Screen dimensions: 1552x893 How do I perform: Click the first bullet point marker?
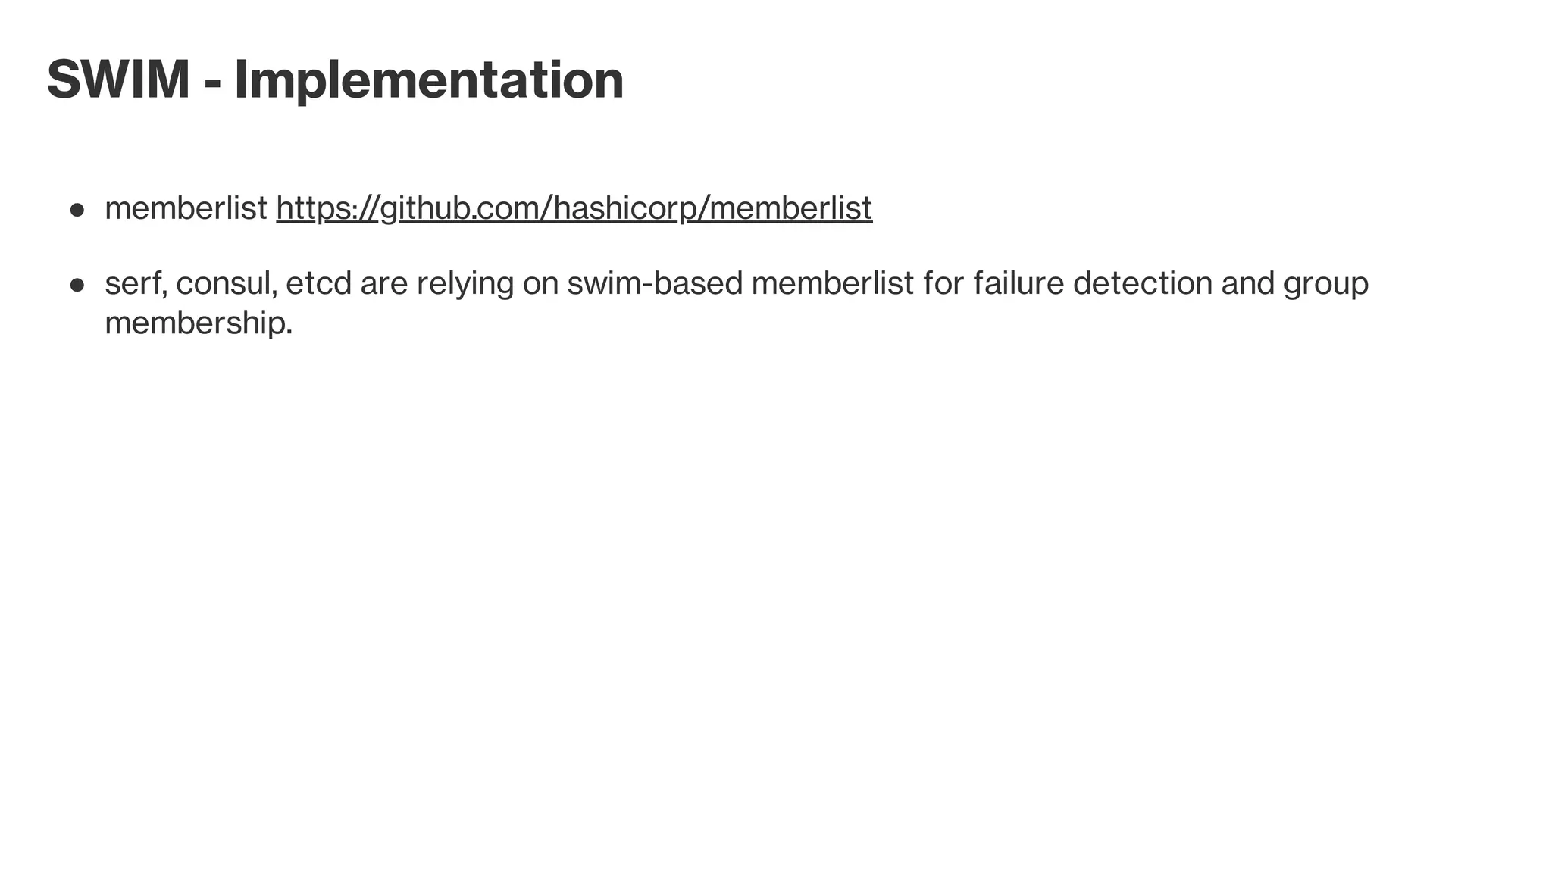[77, 210]
